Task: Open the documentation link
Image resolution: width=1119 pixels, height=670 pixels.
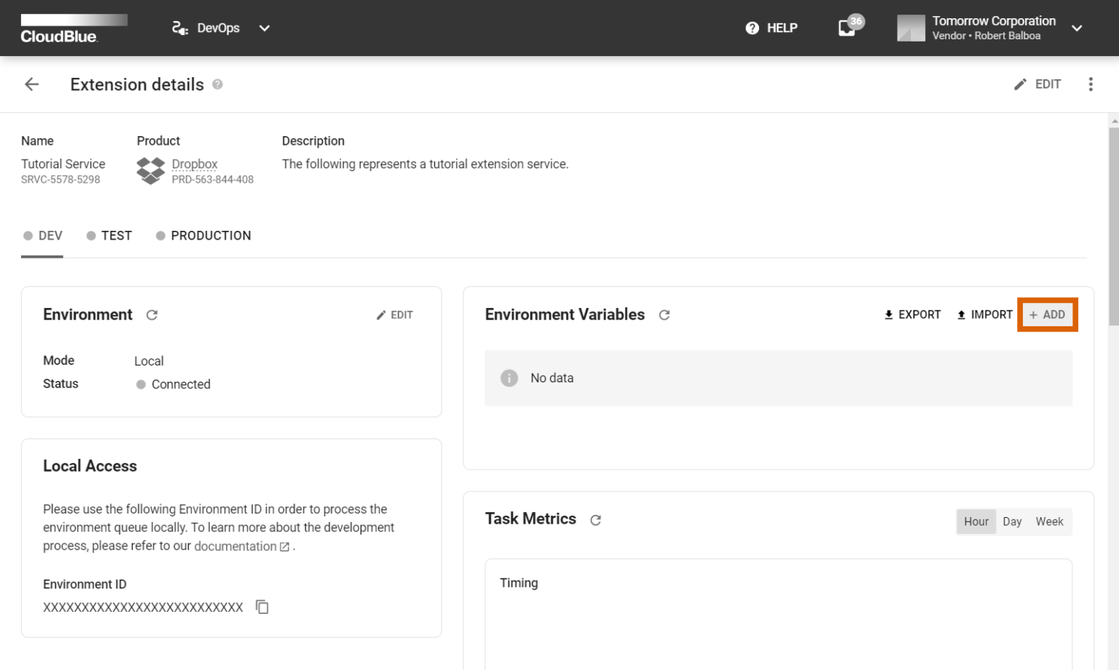Action: [x=241, y=546]
